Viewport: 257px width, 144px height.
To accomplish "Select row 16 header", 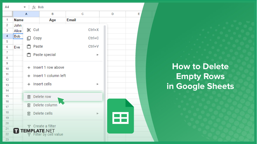I will 7,102.
